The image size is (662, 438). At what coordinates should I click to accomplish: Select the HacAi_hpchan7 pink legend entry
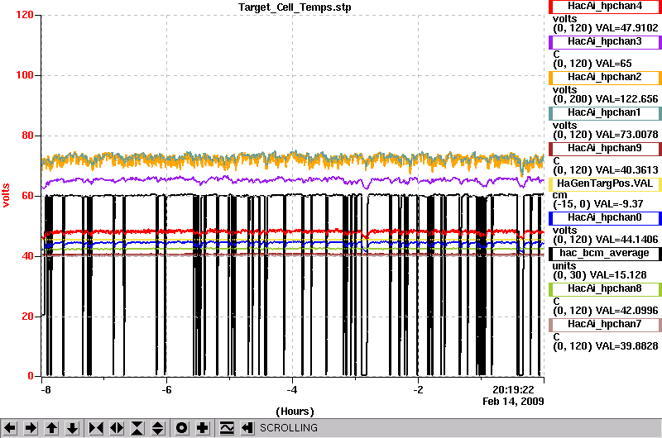605,324
